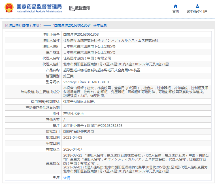Click the 代理人名称 row label
The image size is (215, 184).
pos(51,58)
